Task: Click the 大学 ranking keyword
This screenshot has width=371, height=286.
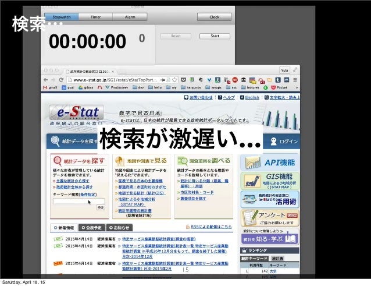Action: tap(273, 271)
